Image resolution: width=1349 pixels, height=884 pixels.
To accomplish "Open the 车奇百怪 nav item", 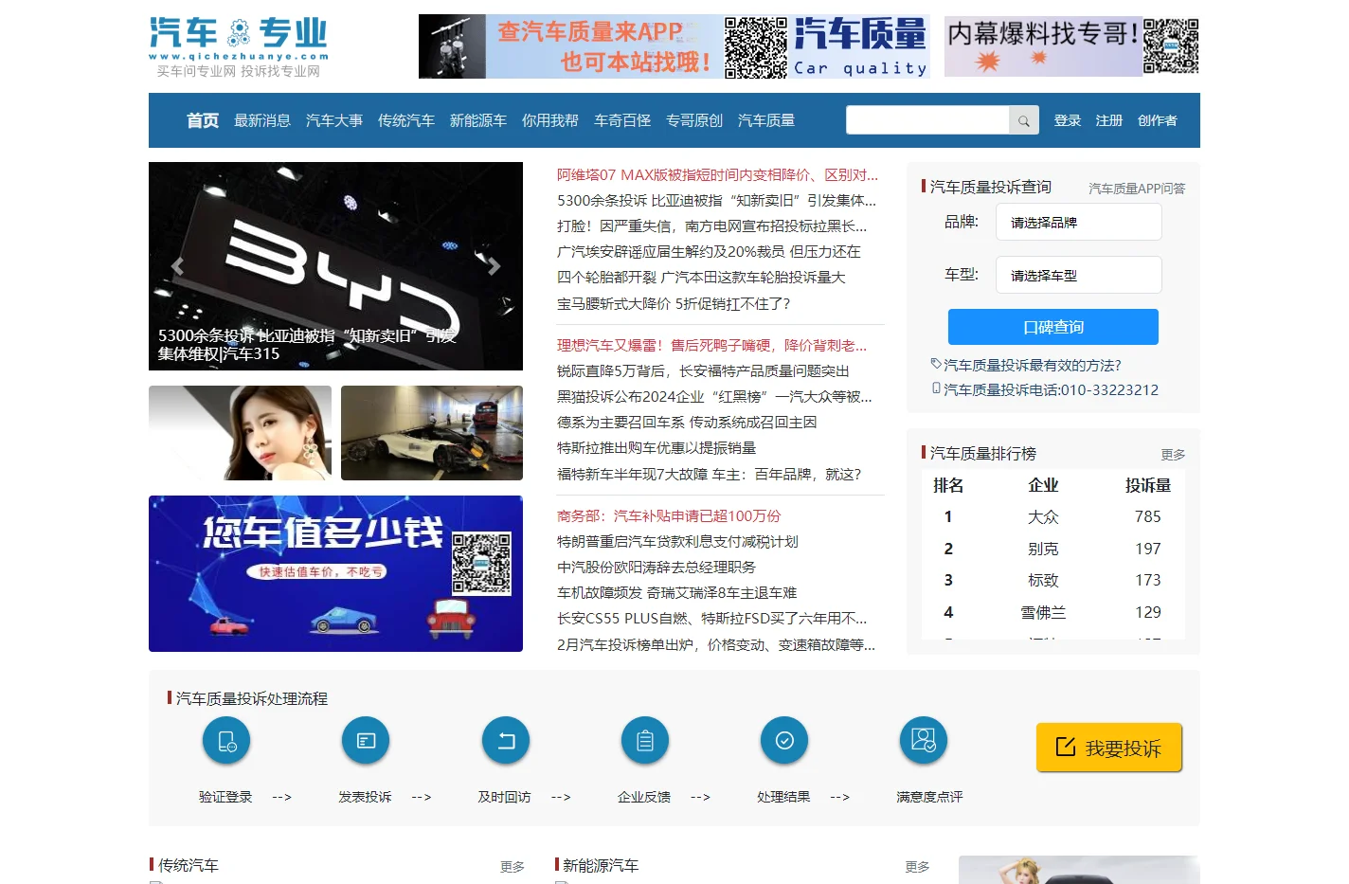I will coord(622,120).
